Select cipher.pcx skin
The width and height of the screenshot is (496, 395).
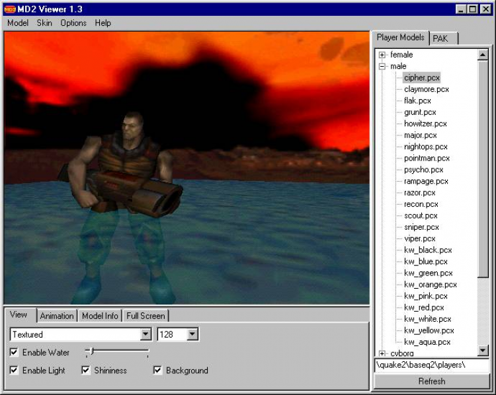(422, 78)
